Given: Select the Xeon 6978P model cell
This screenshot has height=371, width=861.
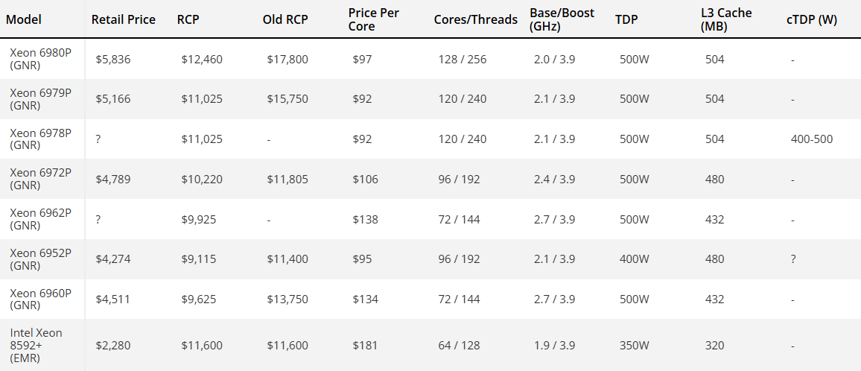Looking at the screenshot, I should click(40, 139).
